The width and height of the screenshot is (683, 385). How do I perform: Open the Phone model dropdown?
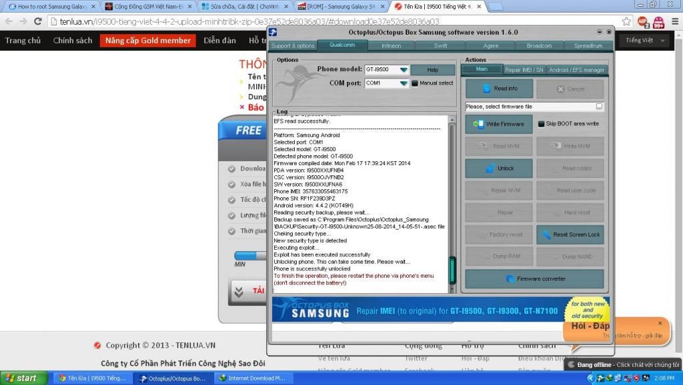pos(404,69)
